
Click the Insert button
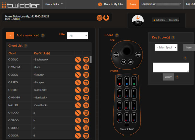pyautogui.click(x=189, y=47)
